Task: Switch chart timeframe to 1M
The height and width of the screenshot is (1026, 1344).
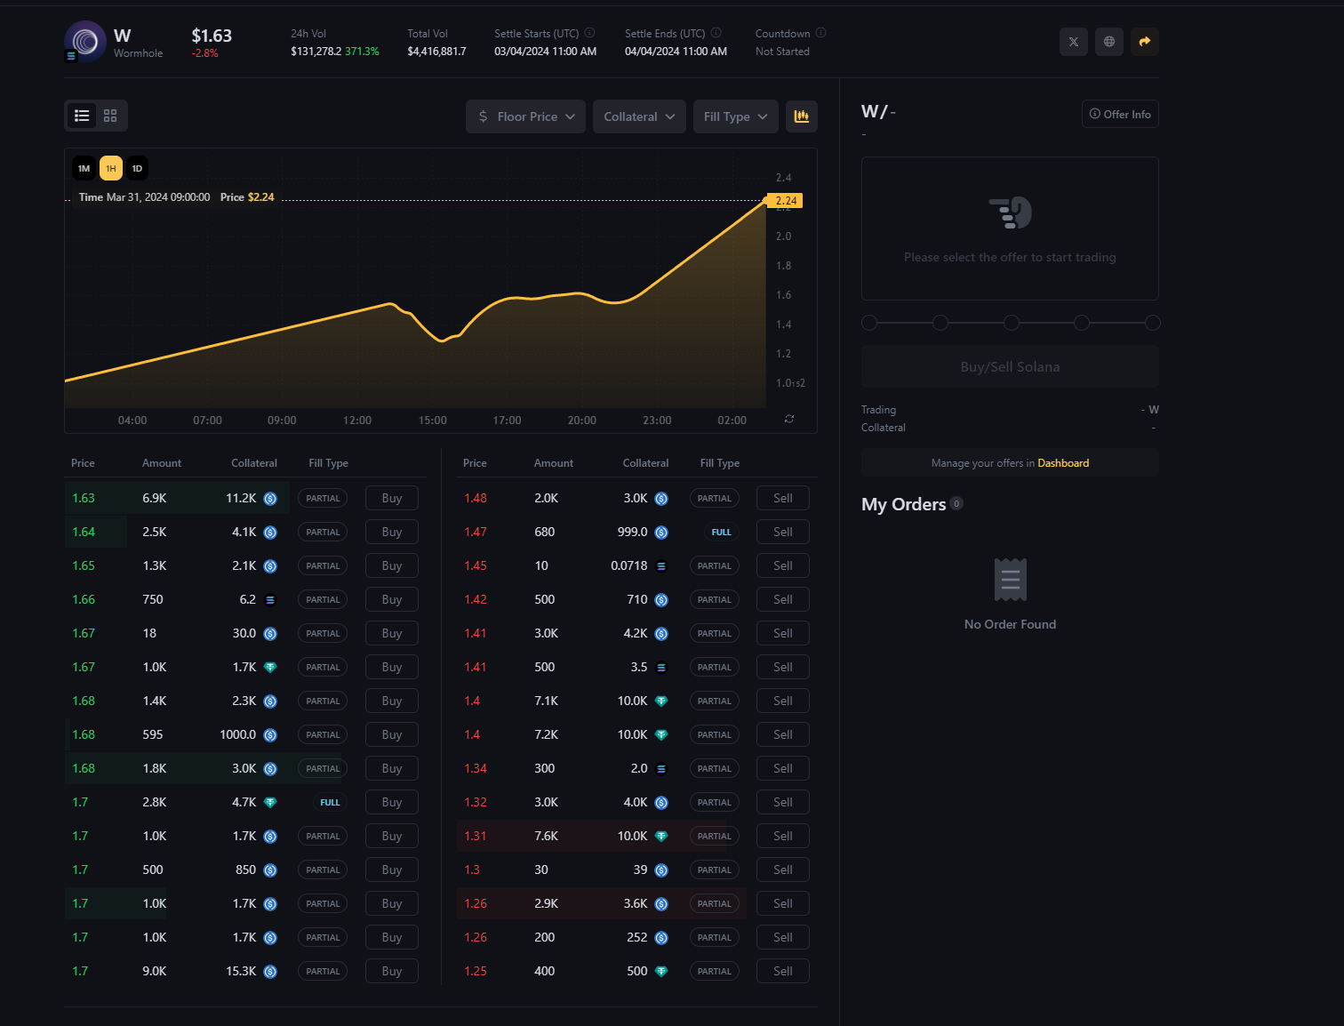Action: (x=84, y=168)
